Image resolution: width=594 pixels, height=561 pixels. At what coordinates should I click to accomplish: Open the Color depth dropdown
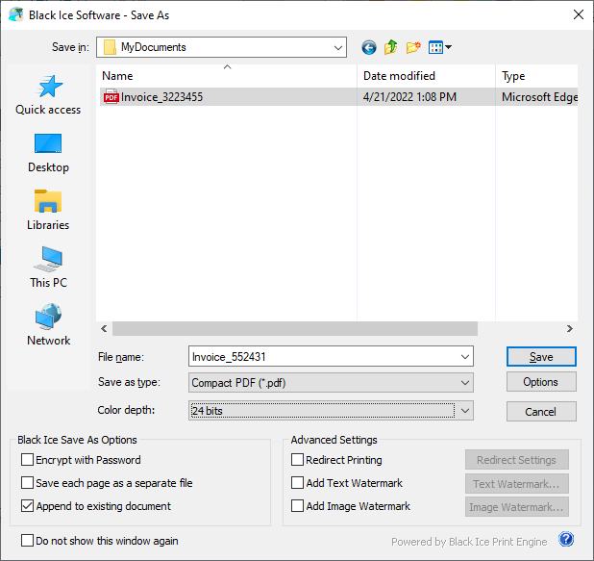tap(464, 411)
